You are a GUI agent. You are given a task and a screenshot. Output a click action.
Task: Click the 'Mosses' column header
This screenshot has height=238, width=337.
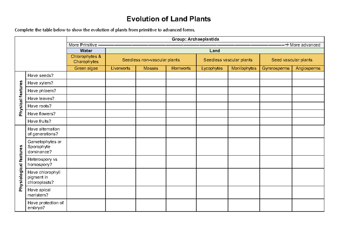coord(151,68)
